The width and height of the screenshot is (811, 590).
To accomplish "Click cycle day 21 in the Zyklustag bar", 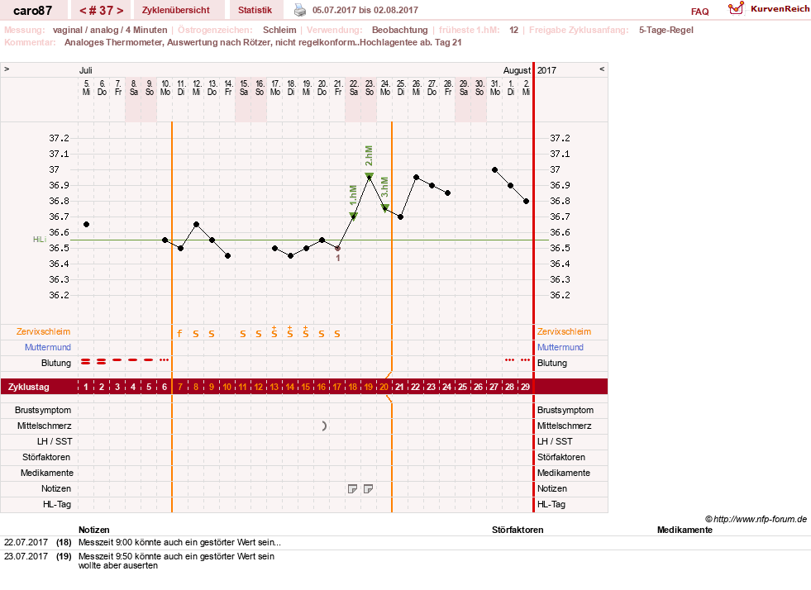I will (400, 387).
